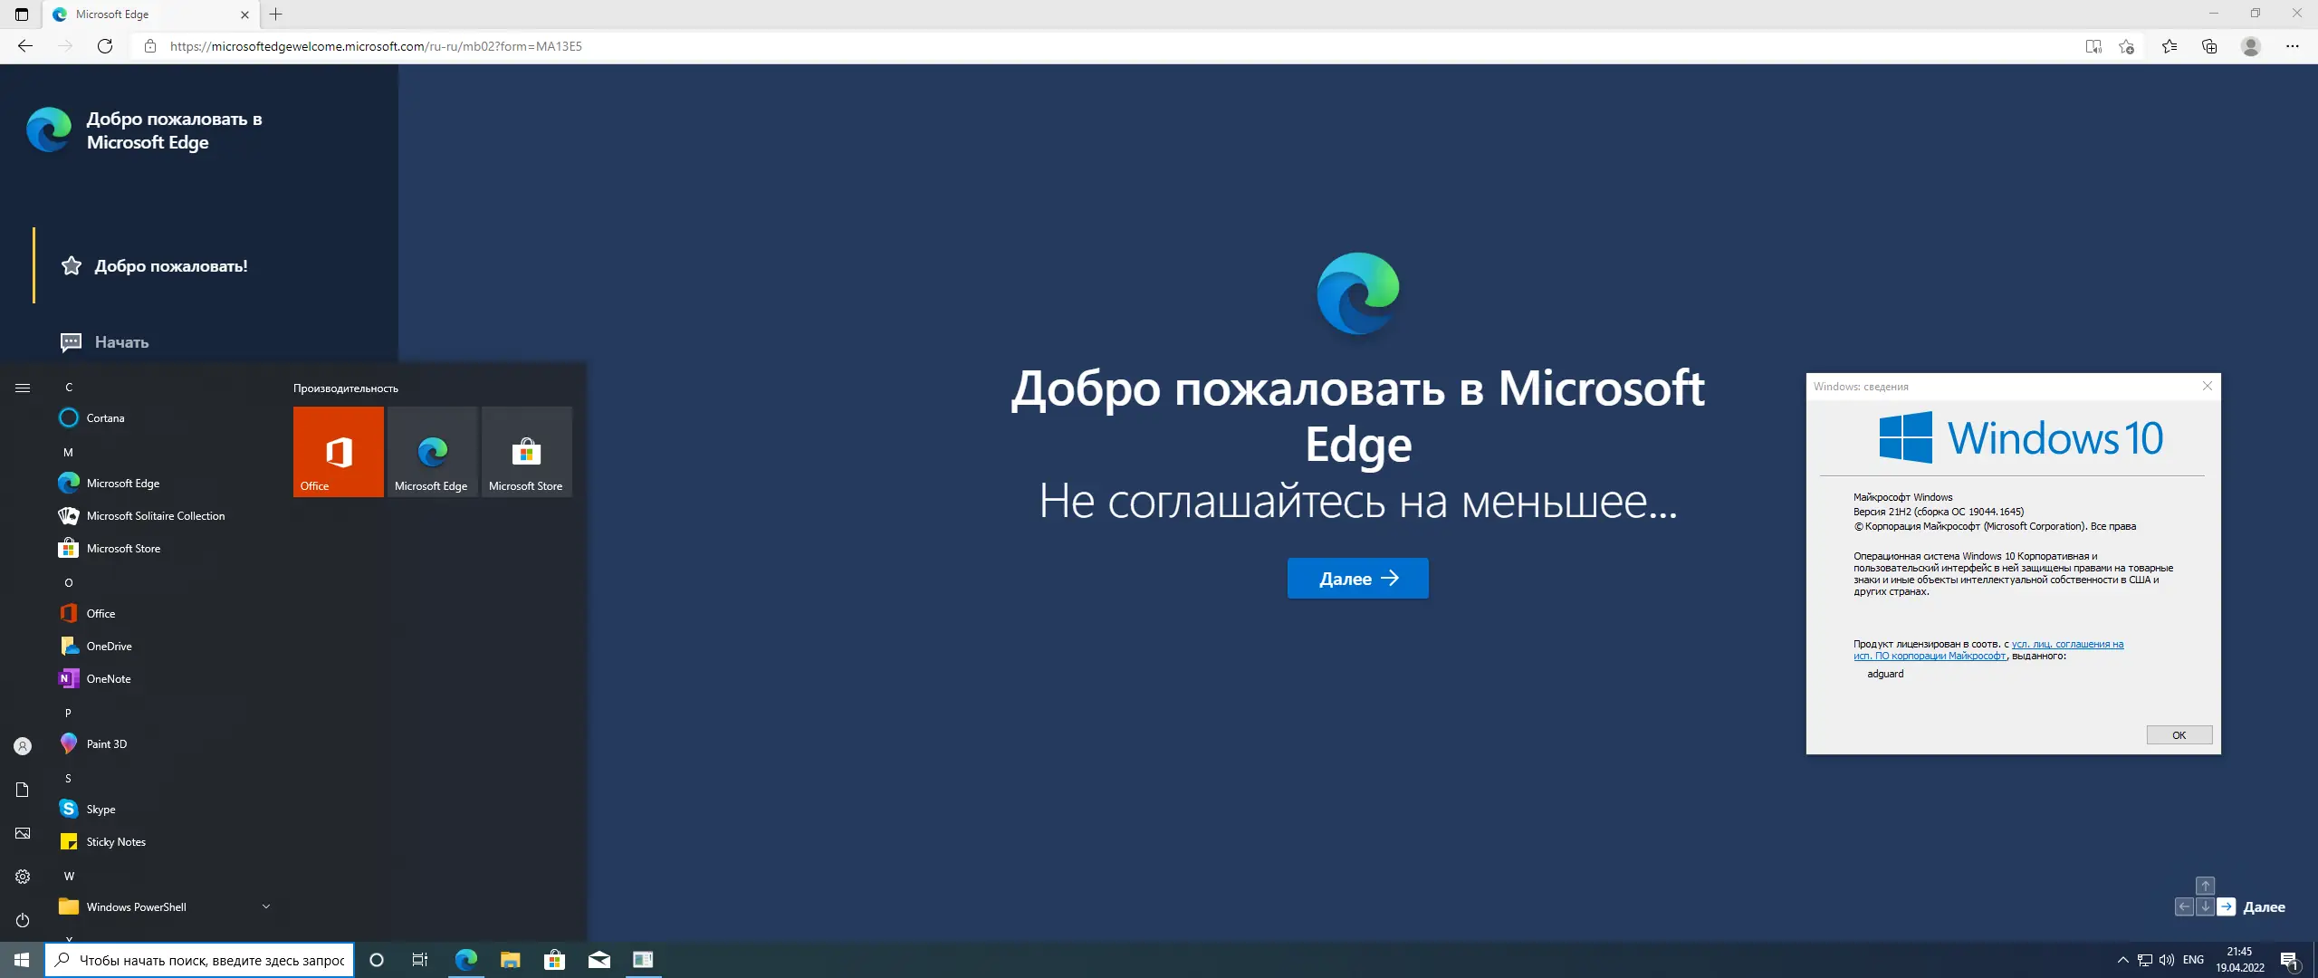Open Favorites list toolbar icon
This screenshot has height=978, width=2318.
pyautogui.click(x=2170, y=46)
